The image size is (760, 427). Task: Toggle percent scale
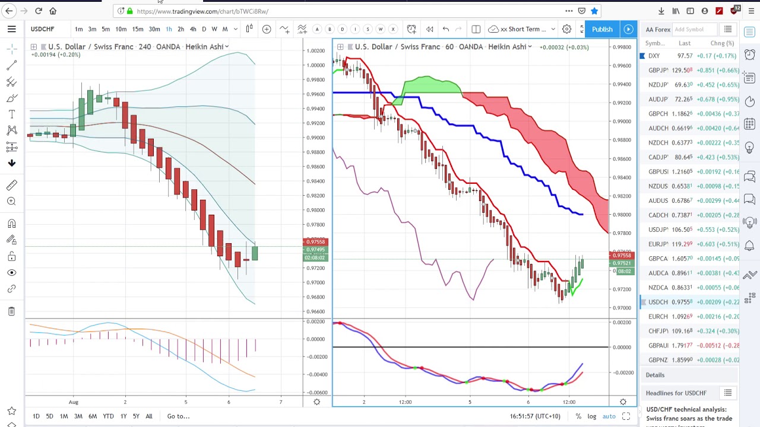(x=578, y=416)
